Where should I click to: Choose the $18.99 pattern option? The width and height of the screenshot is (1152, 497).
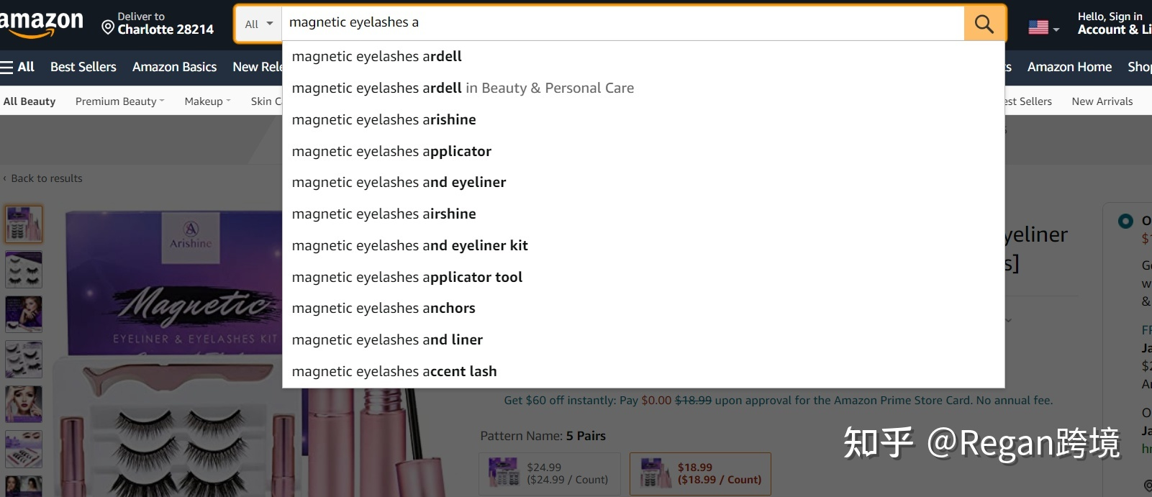pos(700,473)
